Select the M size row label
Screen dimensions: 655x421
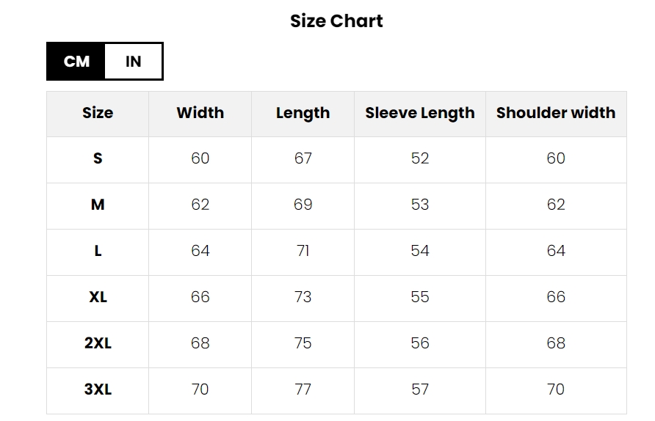coord(98,205)
